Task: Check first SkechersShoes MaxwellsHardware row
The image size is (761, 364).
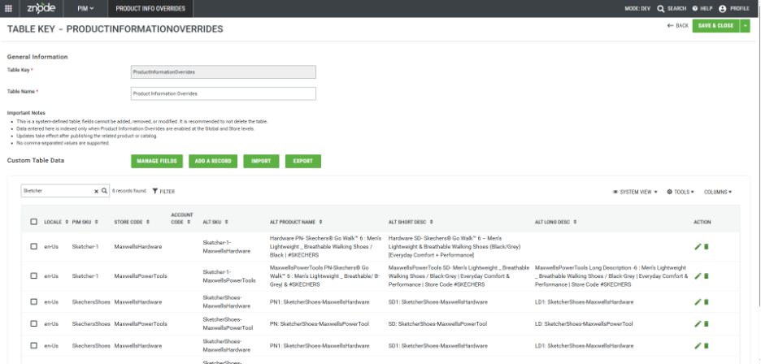Action: tap(33, 302)
